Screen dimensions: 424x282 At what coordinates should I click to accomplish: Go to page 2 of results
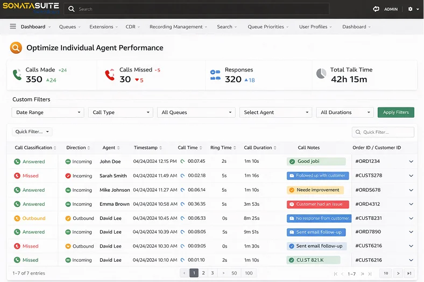(203, 273)
